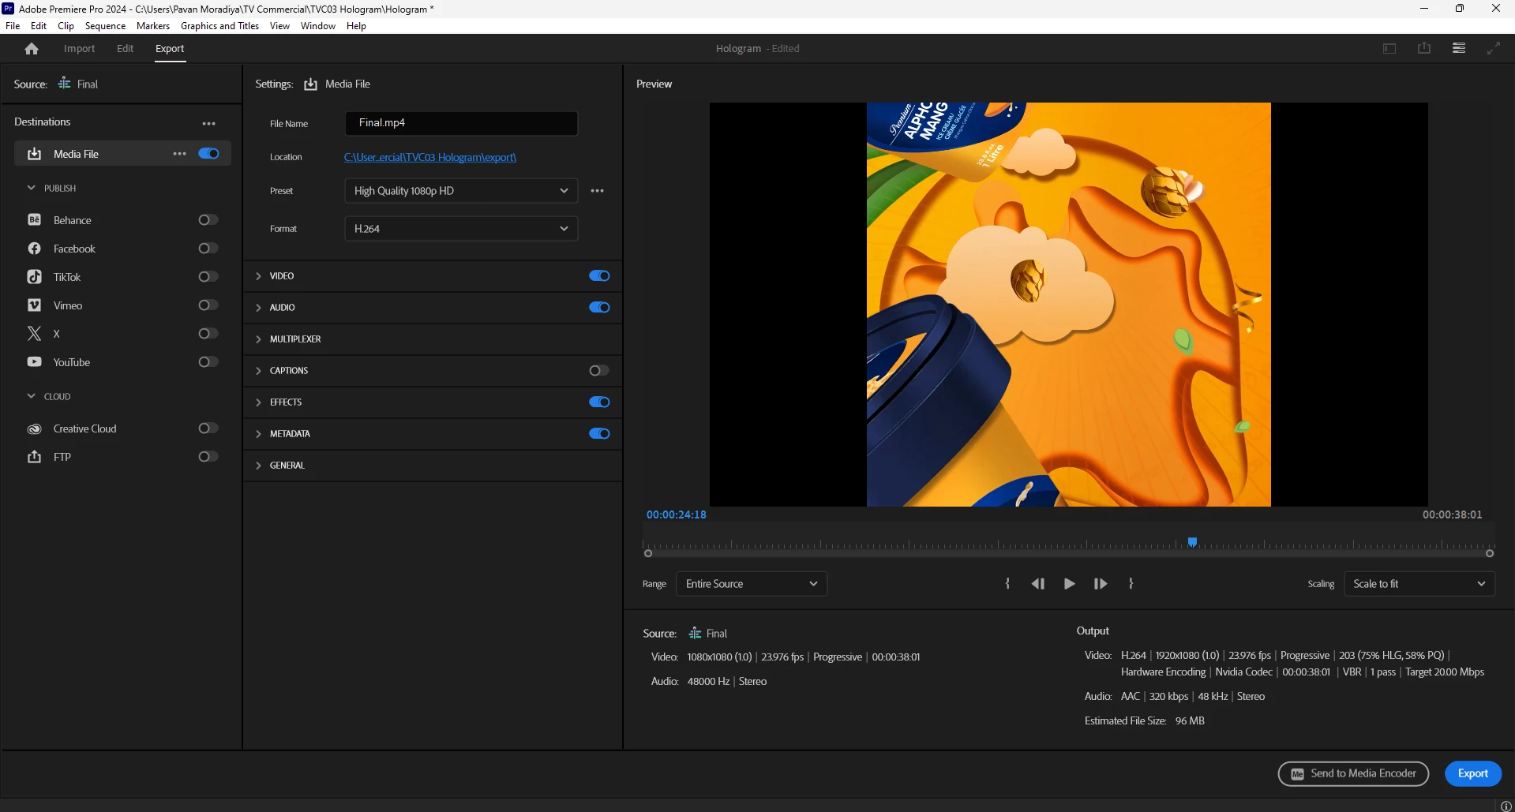Step back one frame in preview
The width and height of the screenshot is (1515, 812).
coord(1038,584)
